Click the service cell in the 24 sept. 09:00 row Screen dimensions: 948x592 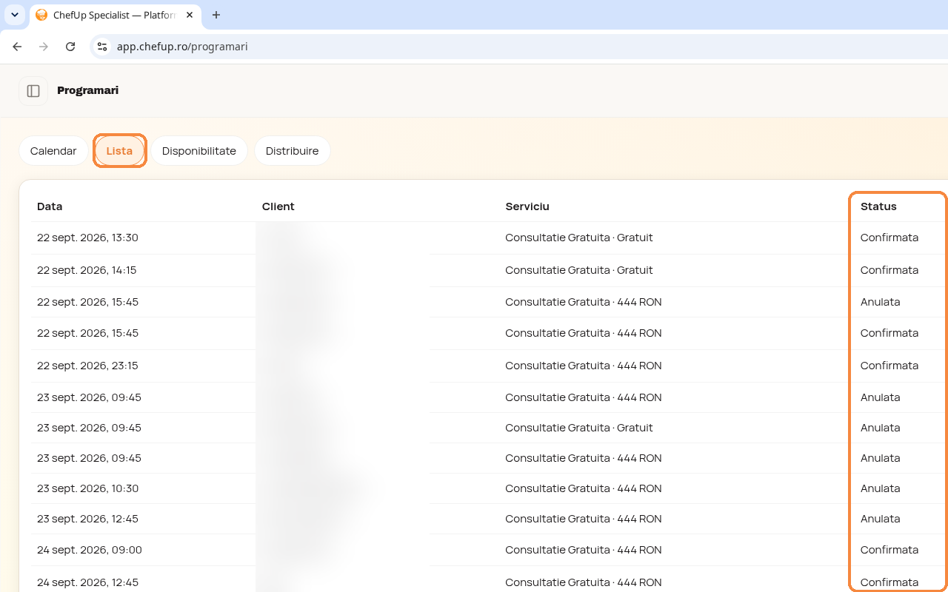(584, 550)
